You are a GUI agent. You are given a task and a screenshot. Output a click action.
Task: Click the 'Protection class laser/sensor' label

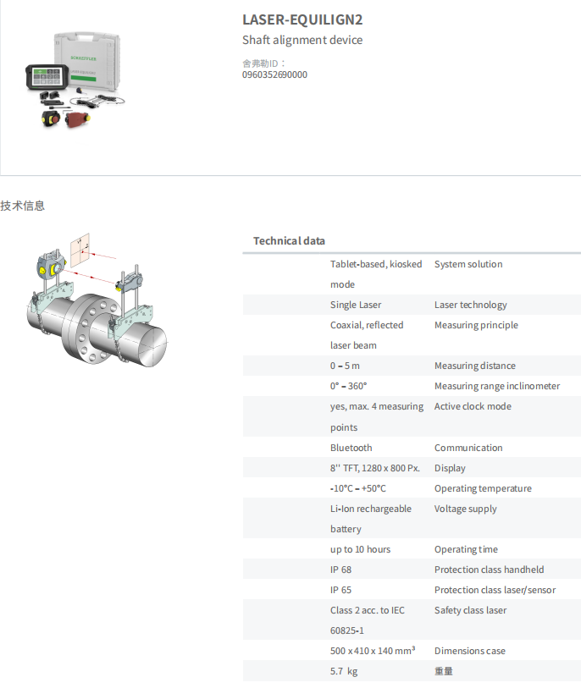495,590
